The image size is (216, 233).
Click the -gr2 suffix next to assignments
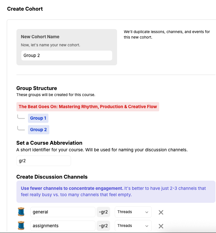point(103,226)
